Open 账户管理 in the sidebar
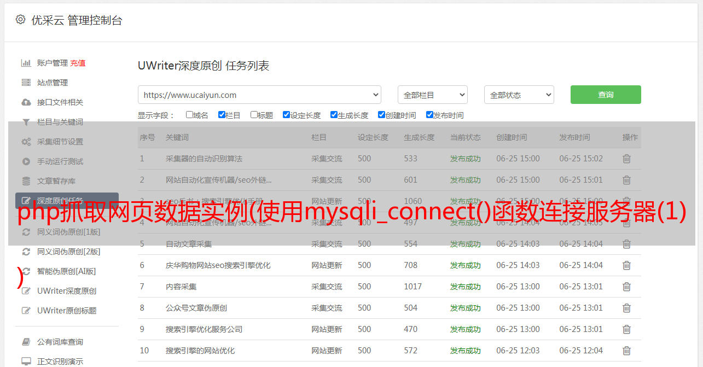Viewport: 703px width, 367px height. click(x=53, y=63)
